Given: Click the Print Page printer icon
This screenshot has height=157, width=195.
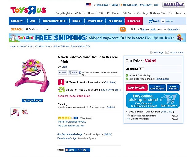Looking at the screenshot, I should (x=151, y=53).
